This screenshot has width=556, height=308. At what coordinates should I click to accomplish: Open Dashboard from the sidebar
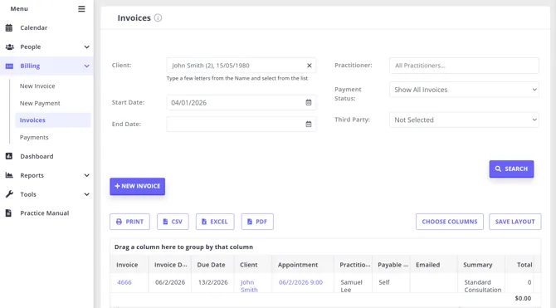click(x=37, y=156)
